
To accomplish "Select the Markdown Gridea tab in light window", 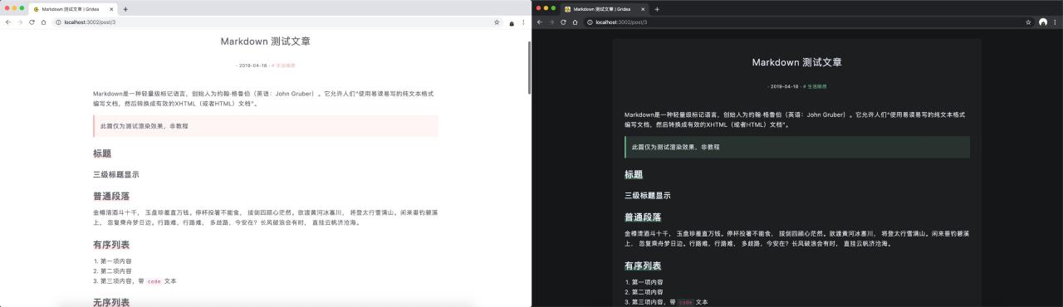I will pos(73,9).
